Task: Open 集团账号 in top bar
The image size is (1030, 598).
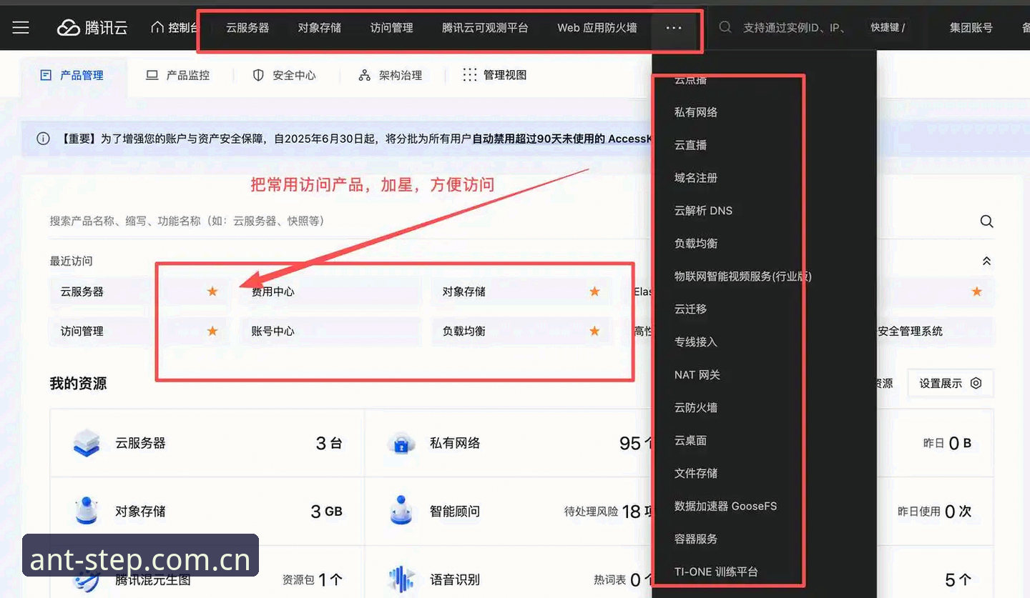Action: [971, 28]
